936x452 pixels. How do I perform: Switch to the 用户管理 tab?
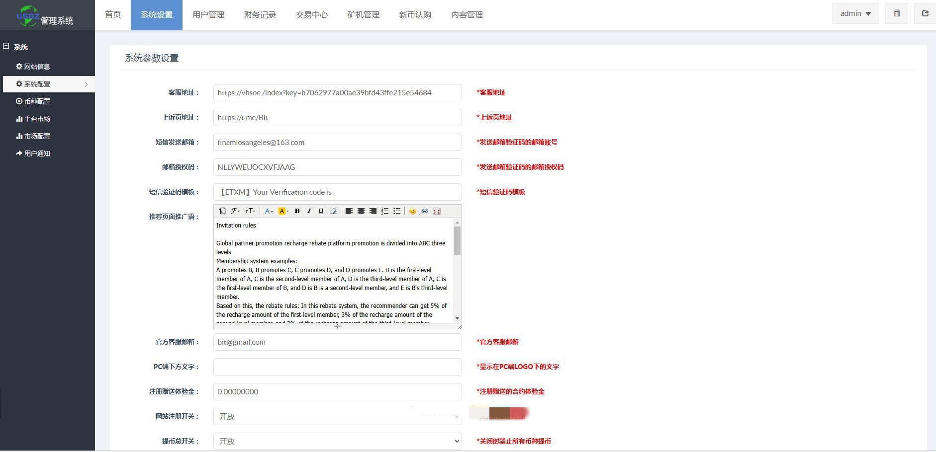pyautogui.click(x=208, y=15)
